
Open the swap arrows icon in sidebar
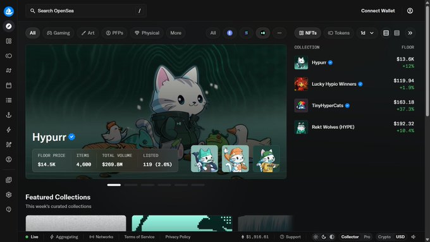point(9,70)
